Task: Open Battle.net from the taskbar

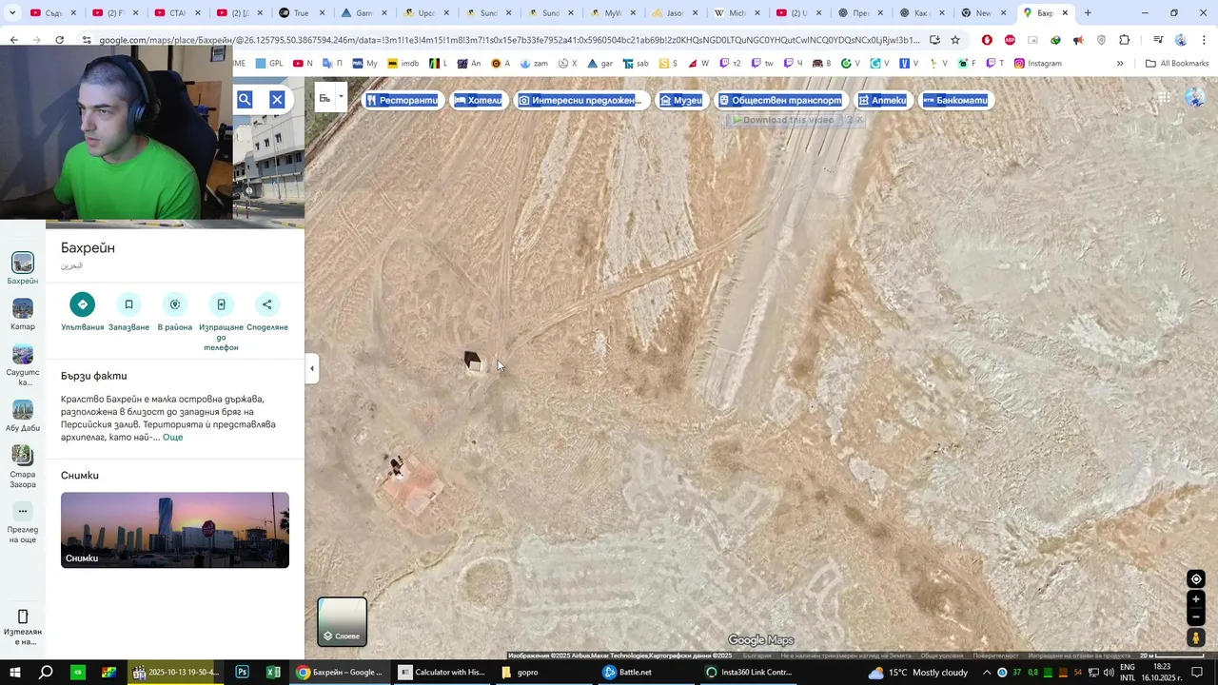Action: (627, 673)
